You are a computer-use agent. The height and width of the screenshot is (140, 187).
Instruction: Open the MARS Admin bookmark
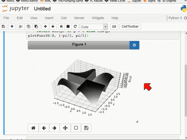[27, 1]
